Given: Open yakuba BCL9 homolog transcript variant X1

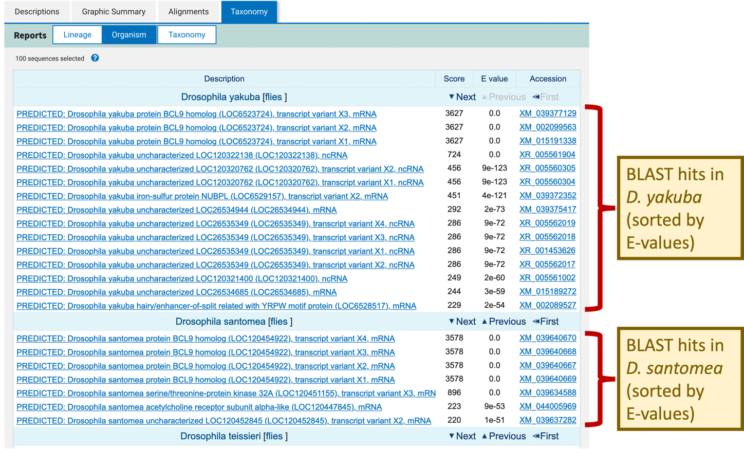Looking at the screenshot, I should (x=196, y=141).
